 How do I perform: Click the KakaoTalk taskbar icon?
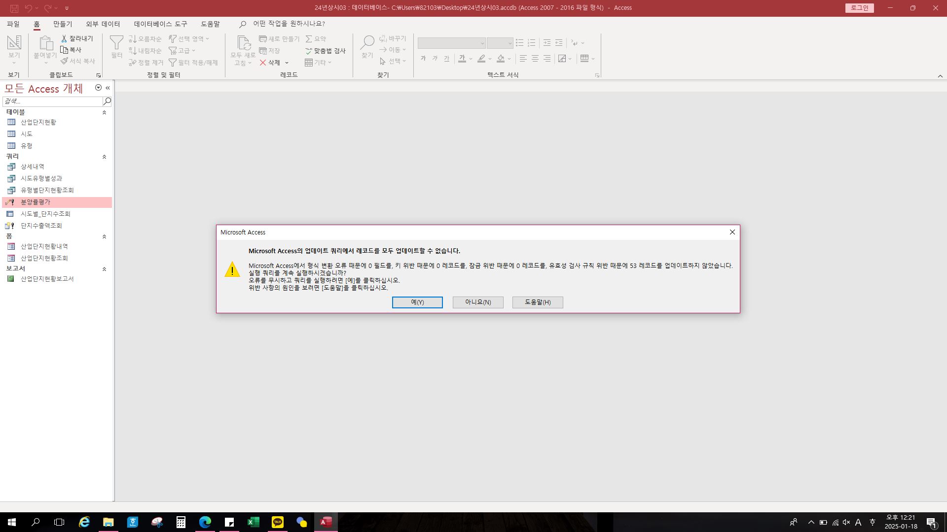click(x=278, y=522)
